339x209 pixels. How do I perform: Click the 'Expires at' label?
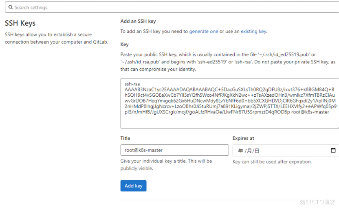[x=243, y=138]
